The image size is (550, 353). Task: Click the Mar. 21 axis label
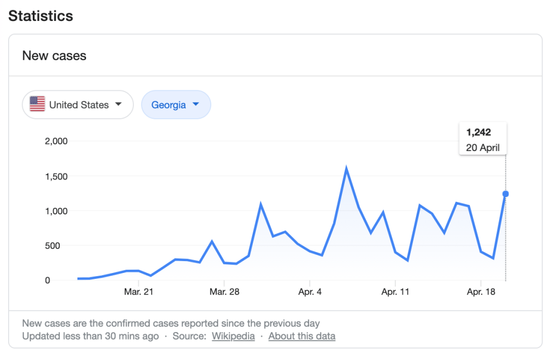(139, 292)
